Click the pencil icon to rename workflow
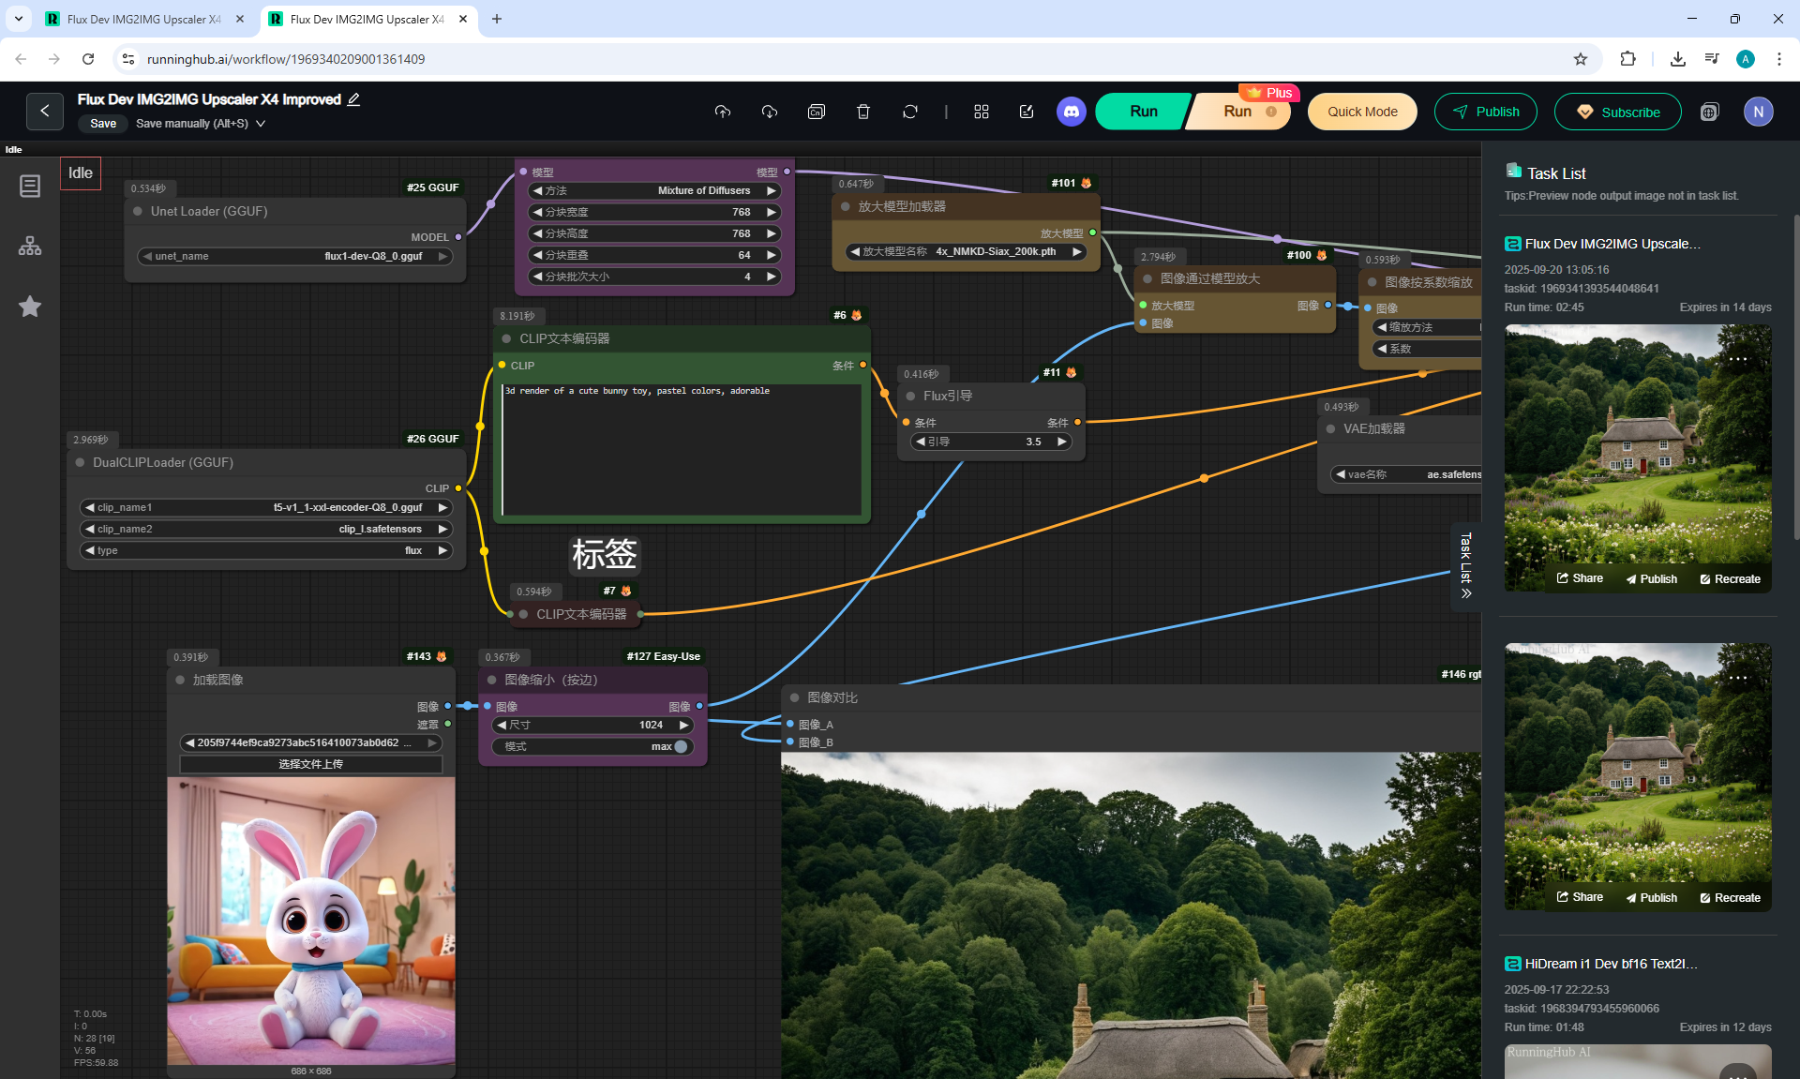Image resolution: width=1800 pixels, height=1079 pixels. [x=353, y=99]
